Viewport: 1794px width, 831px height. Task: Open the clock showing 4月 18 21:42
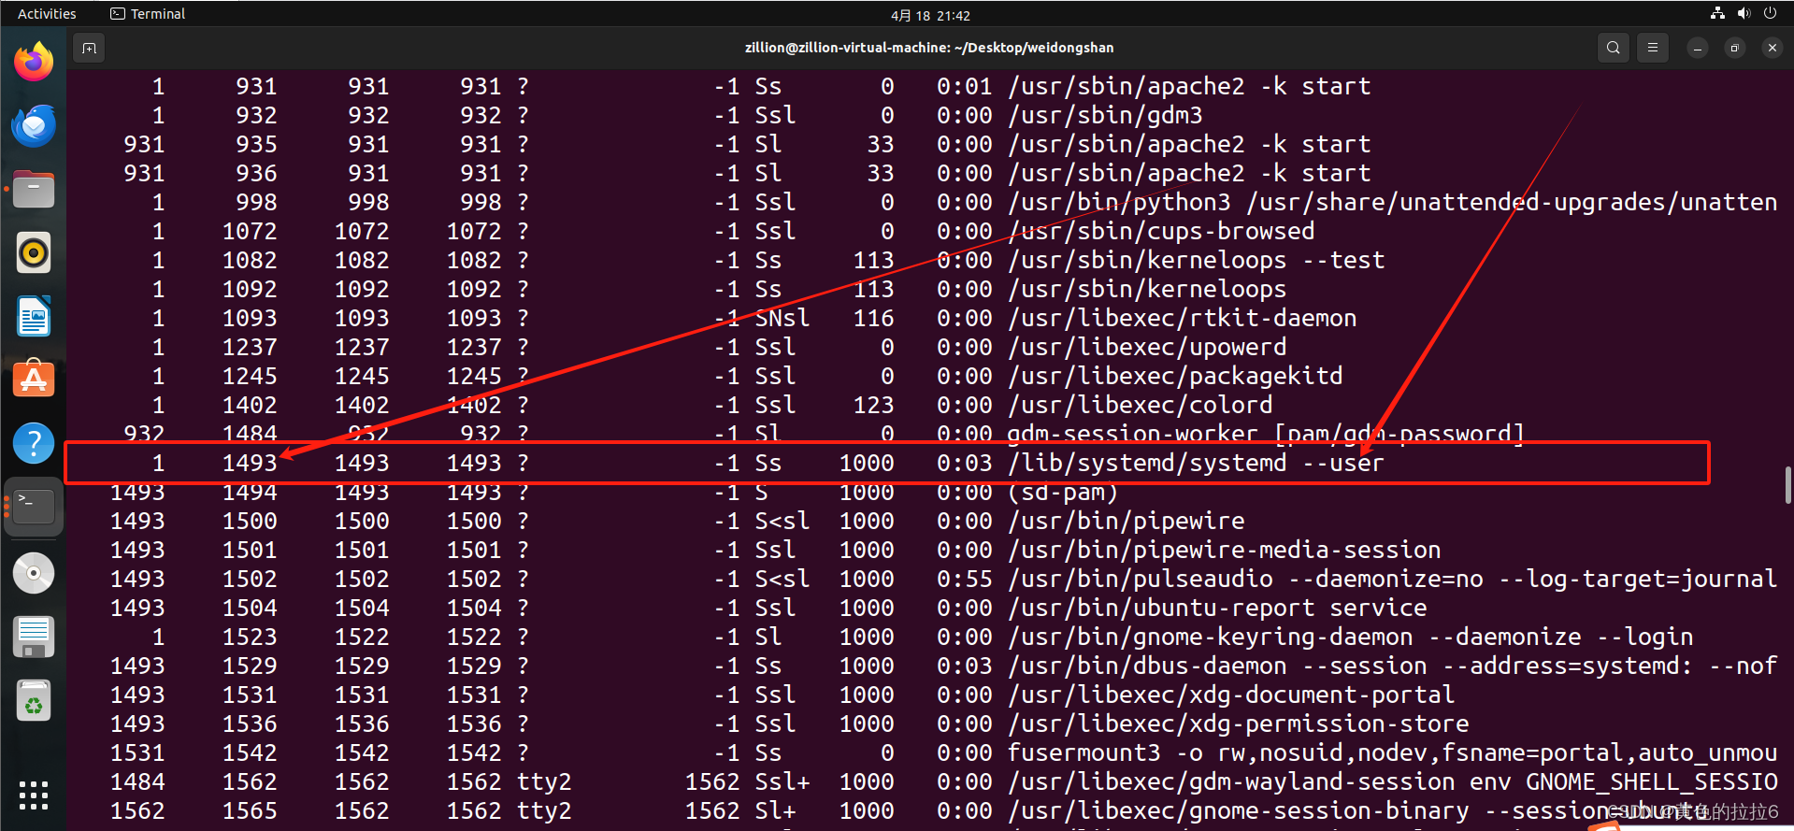click(x=930, y=15)
